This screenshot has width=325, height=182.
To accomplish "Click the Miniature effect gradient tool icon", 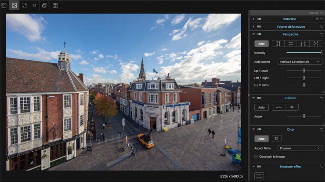I will coord(259,176).
